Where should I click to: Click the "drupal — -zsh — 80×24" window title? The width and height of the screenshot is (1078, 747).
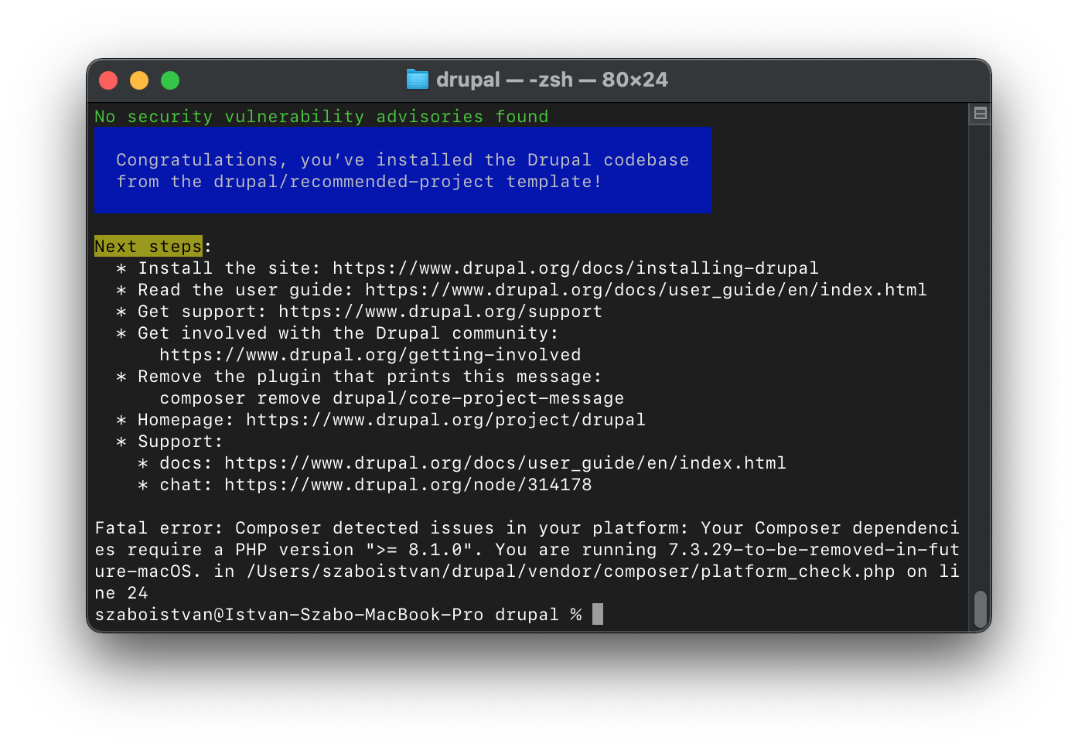pos(551,80)
